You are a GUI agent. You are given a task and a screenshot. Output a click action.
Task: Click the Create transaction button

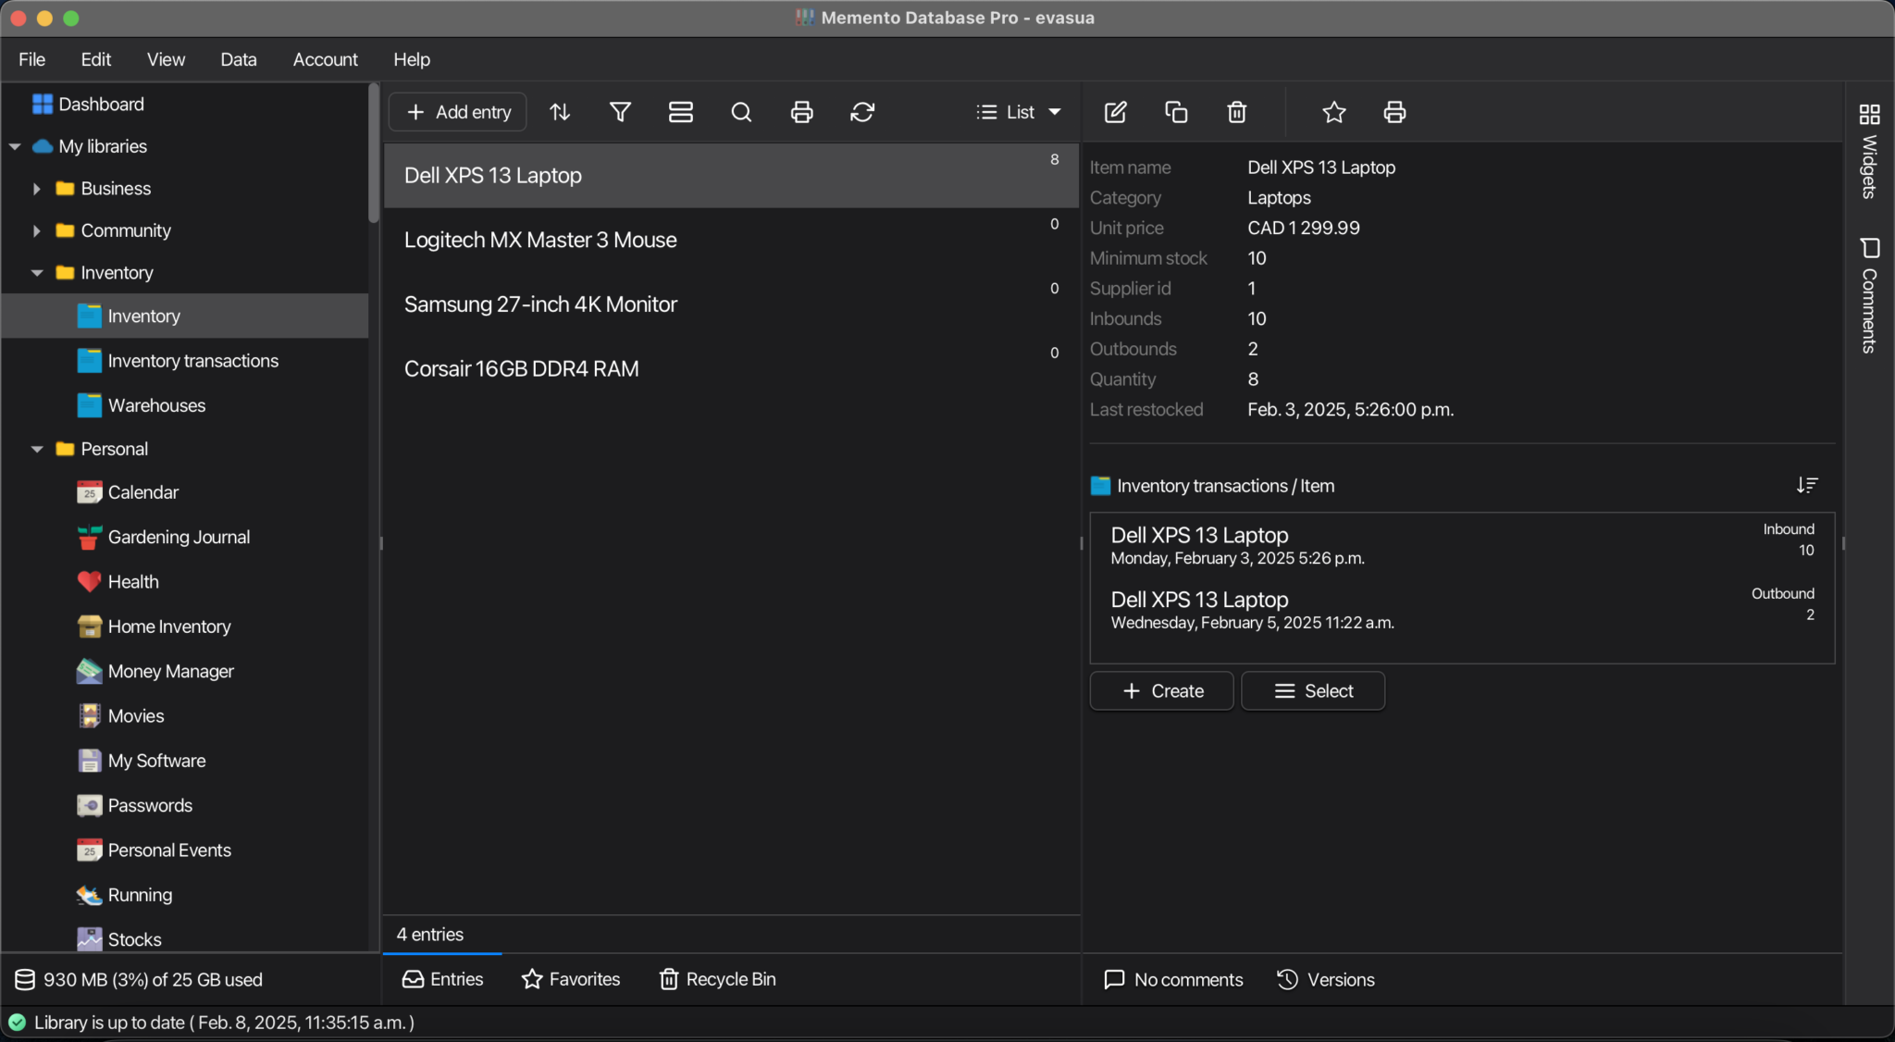[x=1161, y=691]
